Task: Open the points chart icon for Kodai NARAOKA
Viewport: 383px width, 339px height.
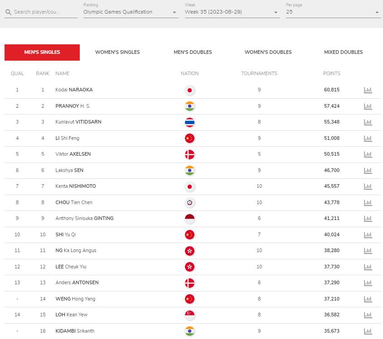Action: (368, 90)
